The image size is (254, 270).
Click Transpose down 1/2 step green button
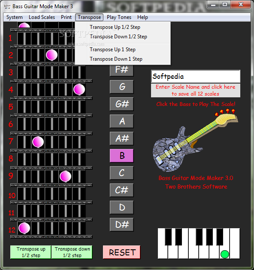coord(72,252)
